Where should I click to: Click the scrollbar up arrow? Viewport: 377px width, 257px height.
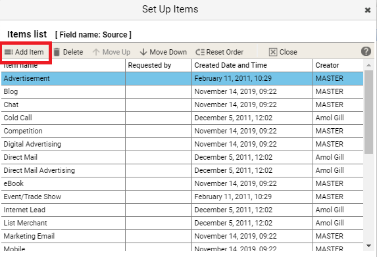coord(368,65)
